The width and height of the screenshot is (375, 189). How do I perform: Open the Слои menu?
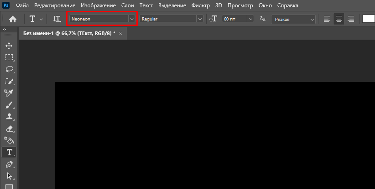[x=127, y=5]
